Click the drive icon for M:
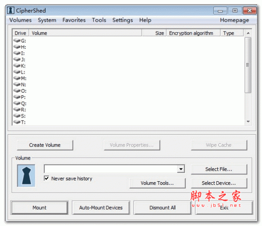This screenshot has height=226, width=262. [x=17, y=78]
